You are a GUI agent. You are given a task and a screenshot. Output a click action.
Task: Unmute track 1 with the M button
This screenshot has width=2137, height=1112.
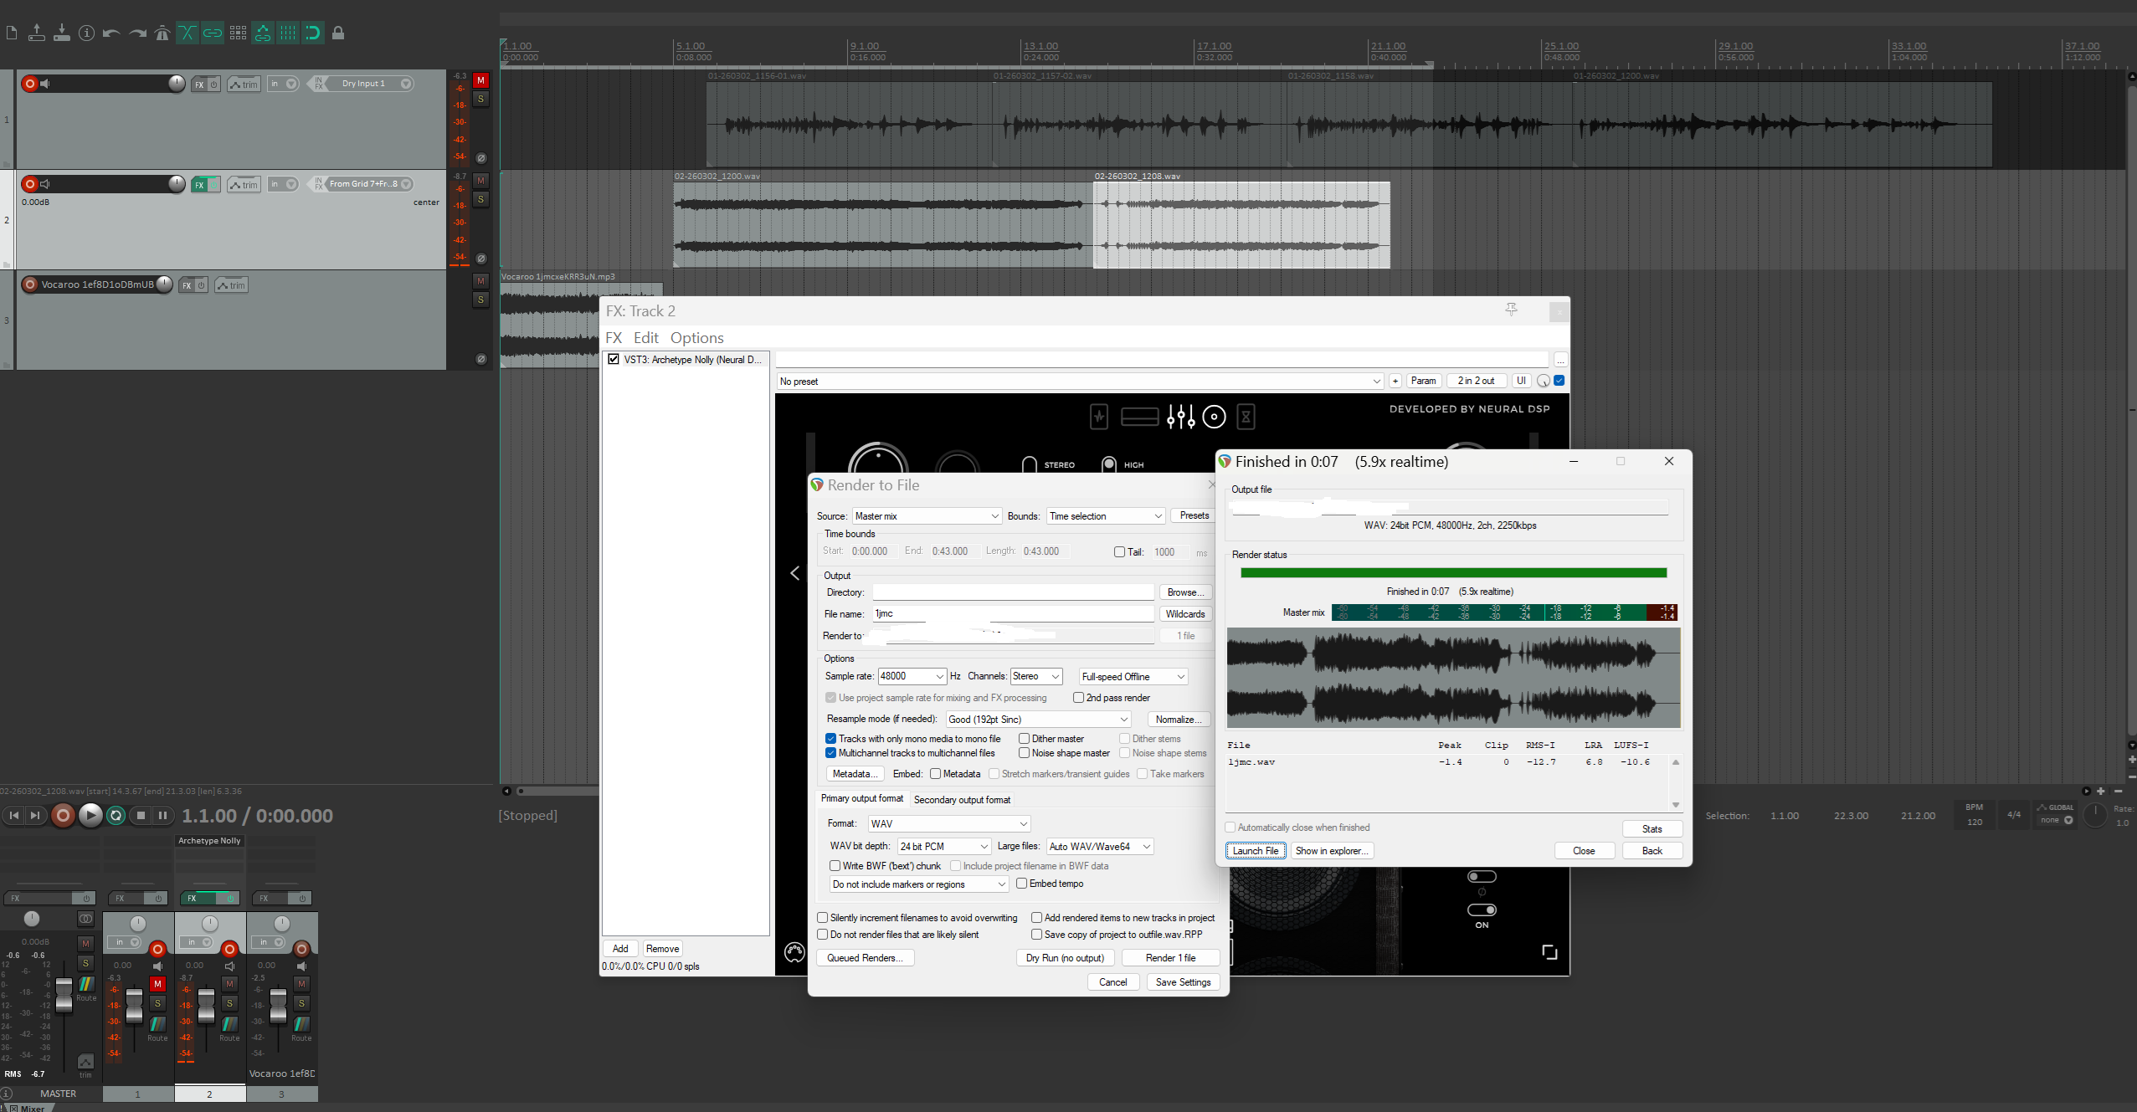click(x=480, y=80)
